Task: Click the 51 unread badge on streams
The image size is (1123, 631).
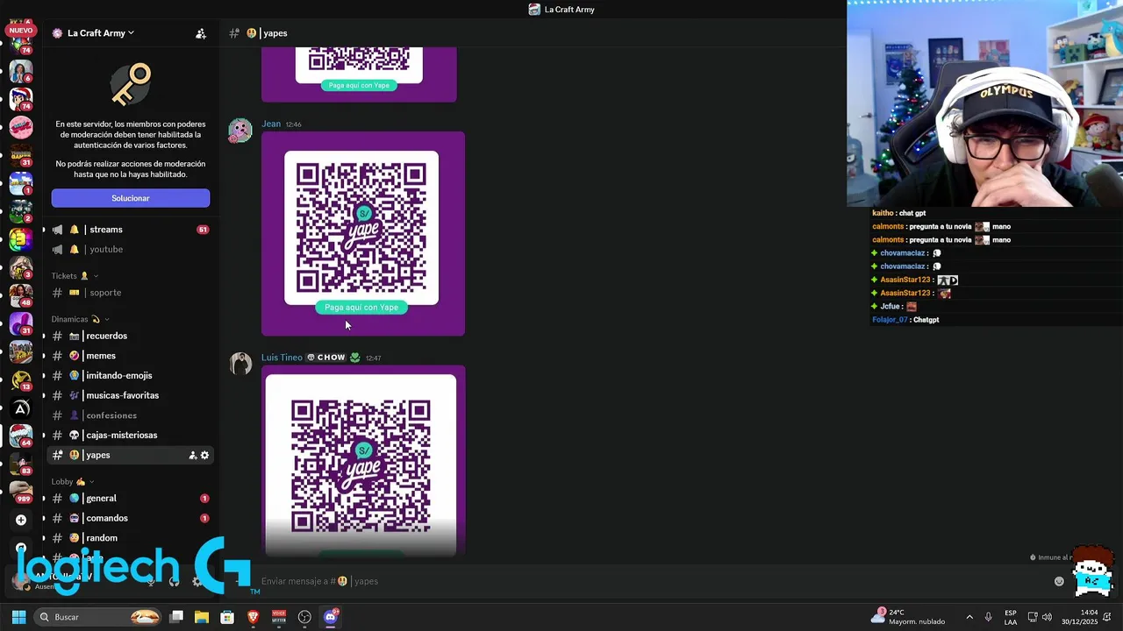Action: 203,230
